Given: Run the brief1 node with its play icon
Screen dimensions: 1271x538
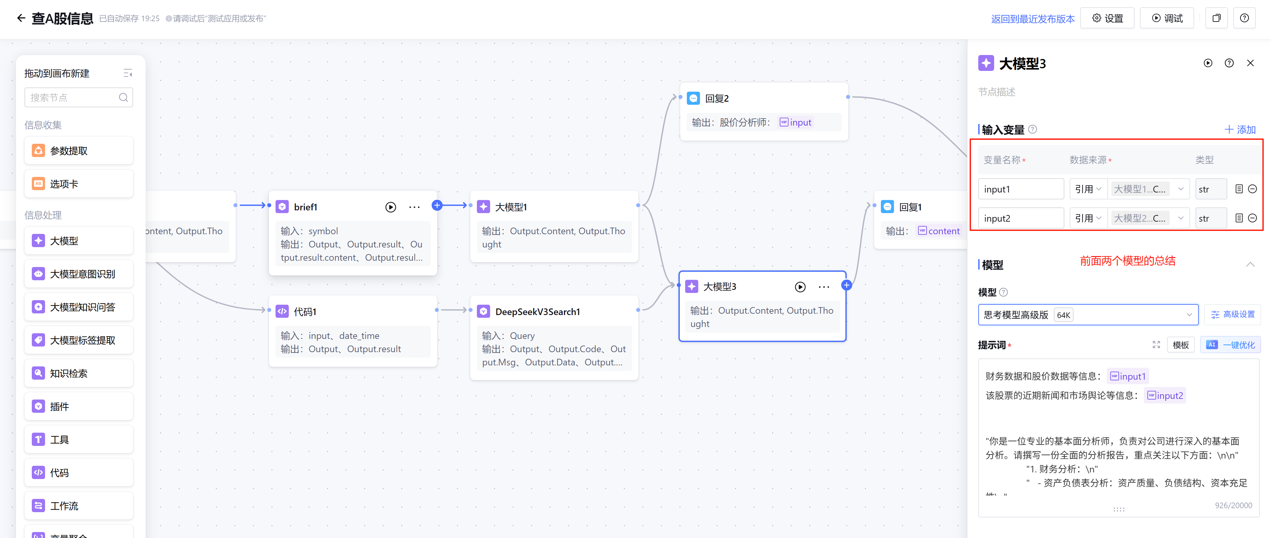Looking at the screenshot, I should coord(390,207).
